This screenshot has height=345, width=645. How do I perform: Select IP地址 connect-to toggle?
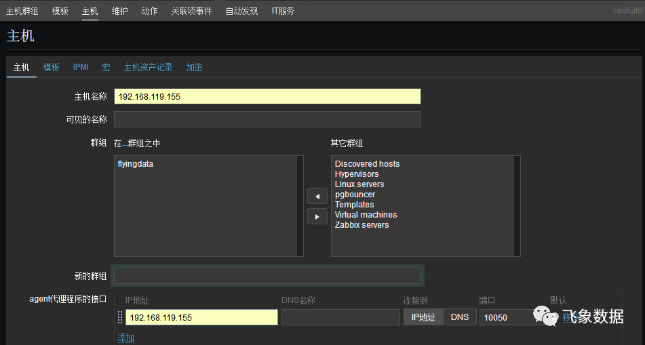423,317
